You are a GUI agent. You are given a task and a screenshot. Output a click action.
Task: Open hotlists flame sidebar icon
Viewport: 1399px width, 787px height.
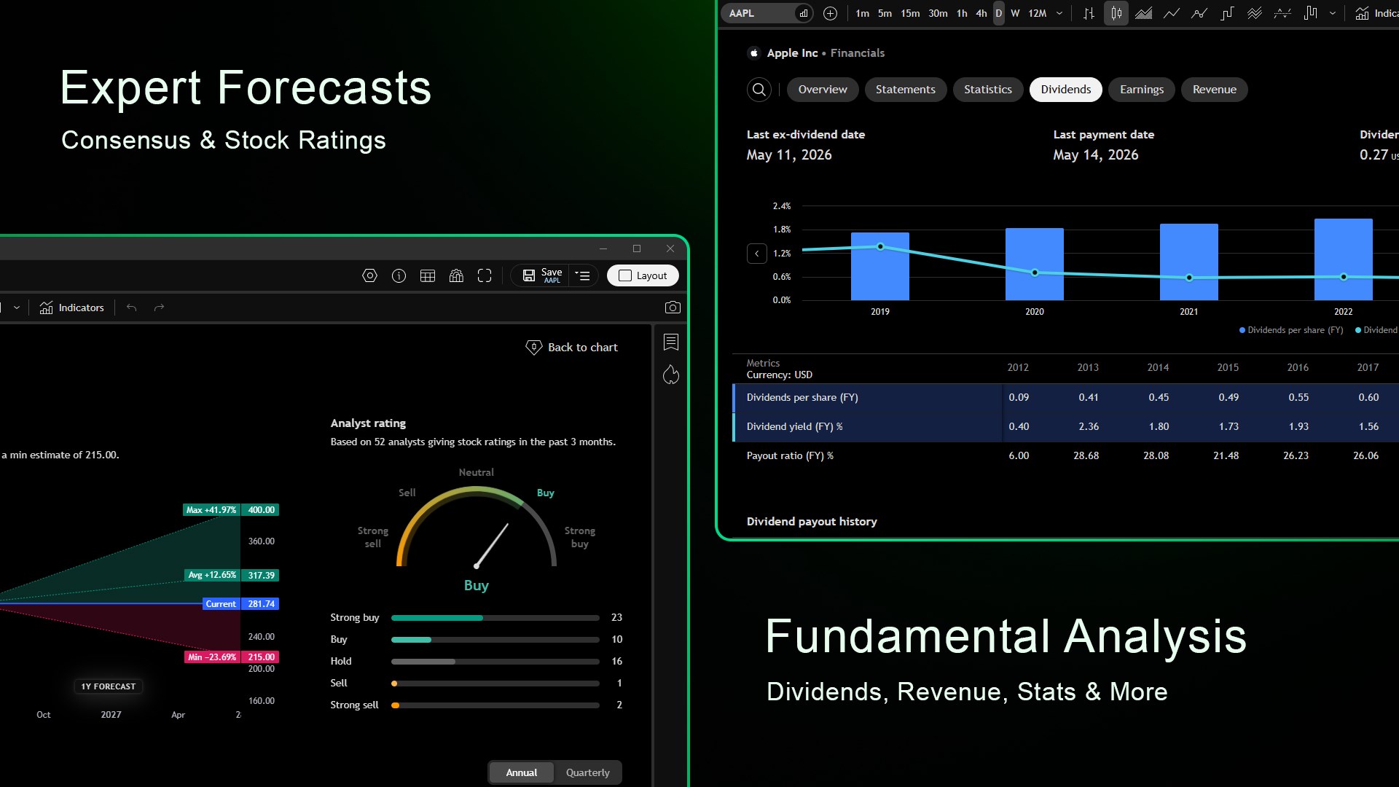[x=671, y=375]
